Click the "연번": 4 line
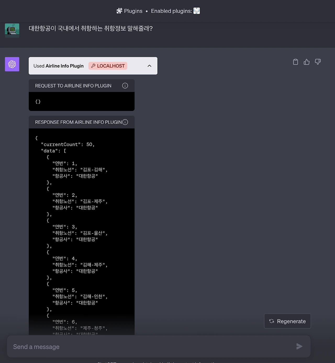Viewport: 335px width, 363px height. click(x=65, y=259)
